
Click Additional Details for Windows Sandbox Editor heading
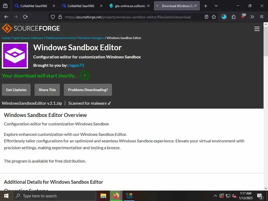[x=53, y=182]
